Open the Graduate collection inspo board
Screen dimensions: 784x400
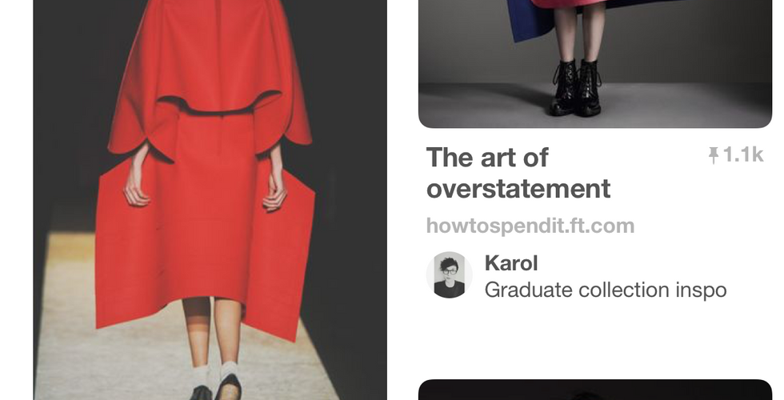click(606, 290)
